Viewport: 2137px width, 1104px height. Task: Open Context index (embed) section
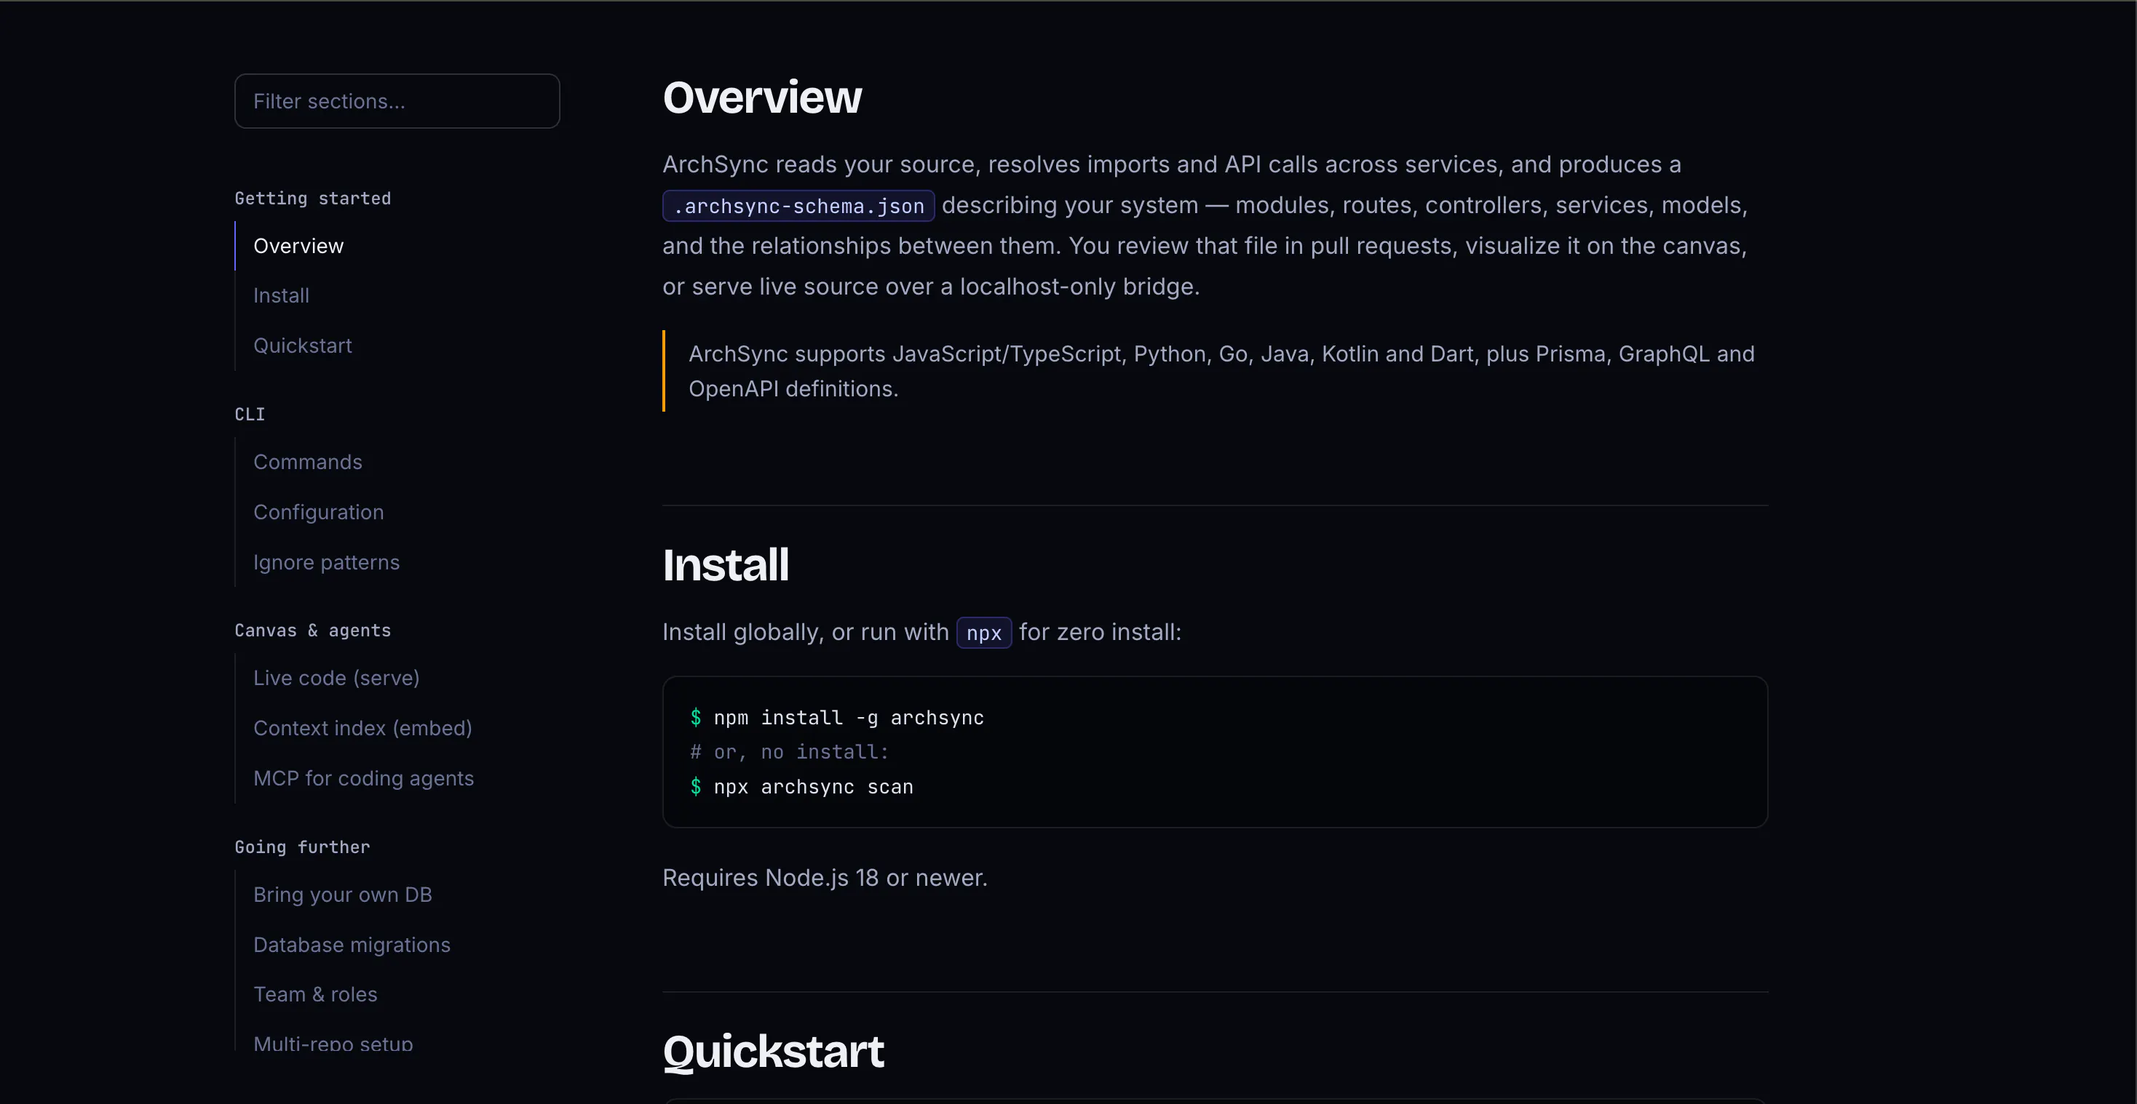click(362, 728)
